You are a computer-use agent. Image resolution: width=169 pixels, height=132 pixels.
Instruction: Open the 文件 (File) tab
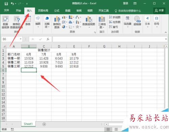point(6,10)
